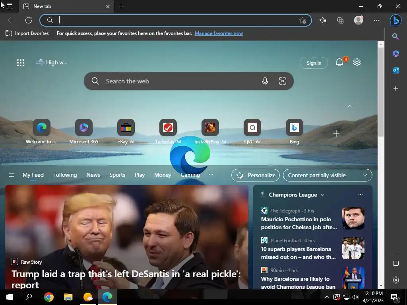Expand Content partially visible dropdown

(x=328, y=175)
